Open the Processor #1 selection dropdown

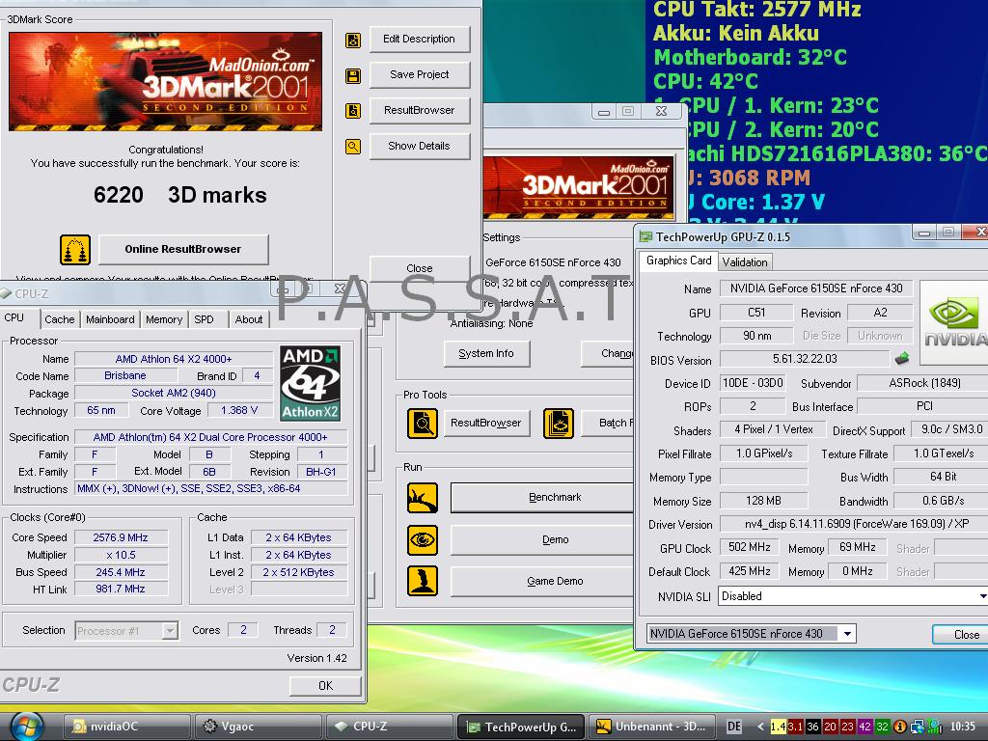pyautogui.click(x=170, y=631)
